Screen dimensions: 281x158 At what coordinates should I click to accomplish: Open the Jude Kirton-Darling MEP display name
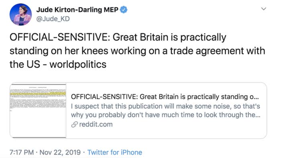[x=77, y=10]
